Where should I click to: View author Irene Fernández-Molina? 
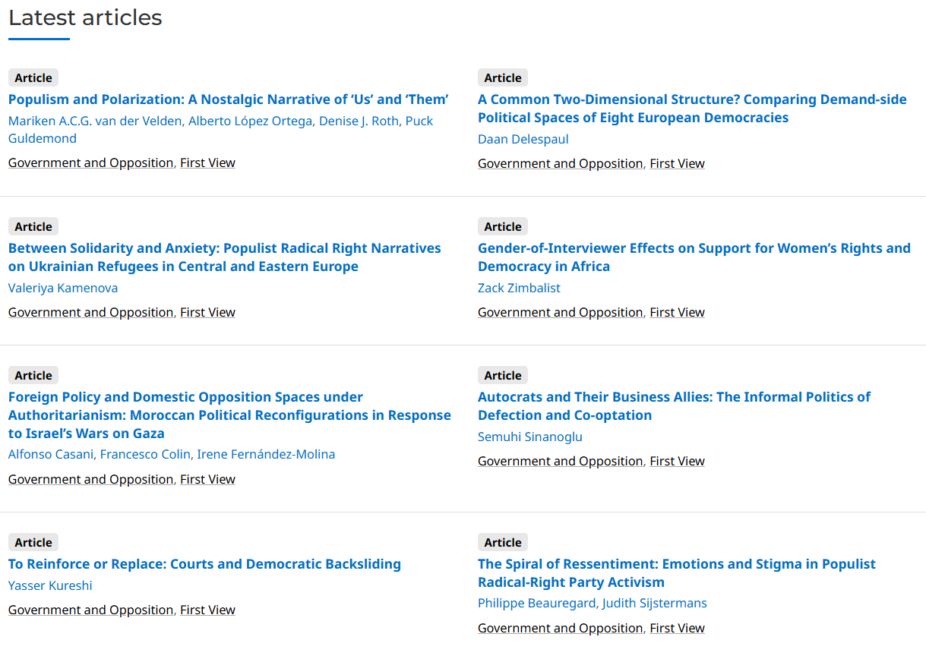[x=266, y=455]
